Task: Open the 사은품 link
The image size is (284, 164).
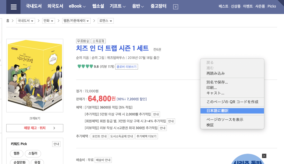Action: click(x=260, y=6)
